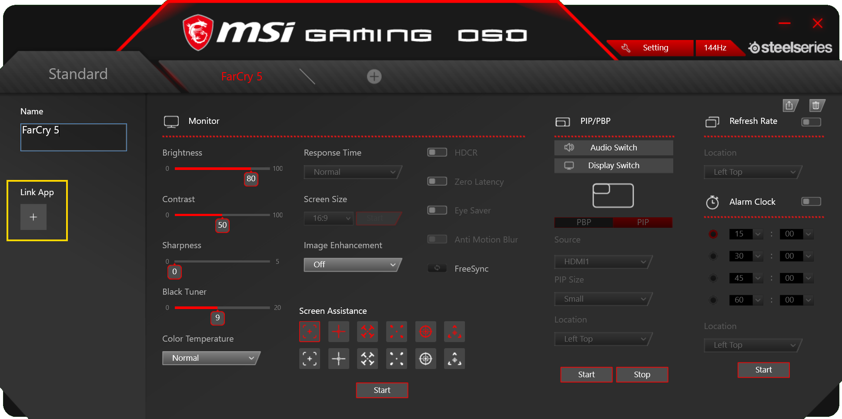Select the red triangle-dots crosshair overlay
This screenshot has height=419, width=842.
pos(454,332)
